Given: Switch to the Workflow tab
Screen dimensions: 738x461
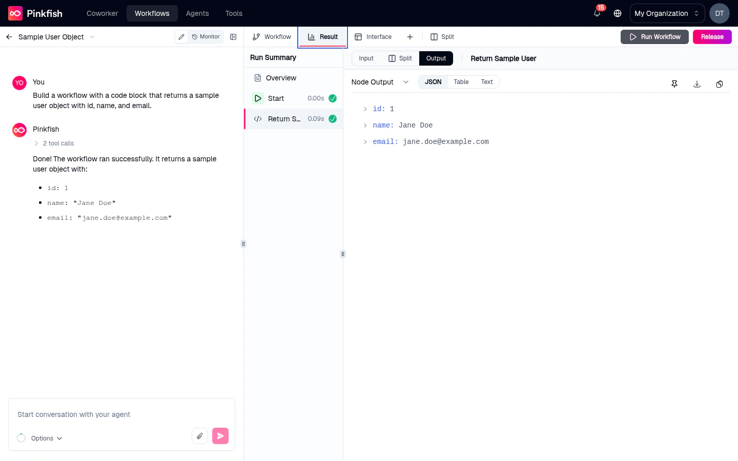Looking at the screenshot, I should tap(271, 37).
